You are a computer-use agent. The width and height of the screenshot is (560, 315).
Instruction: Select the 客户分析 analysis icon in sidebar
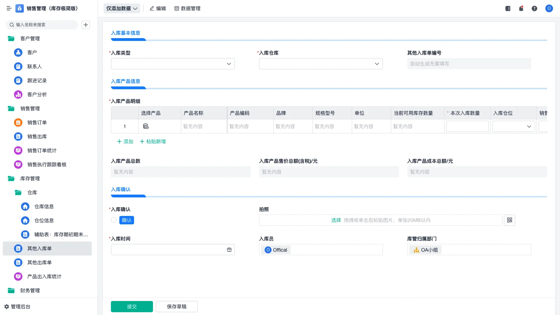[18, 94]
